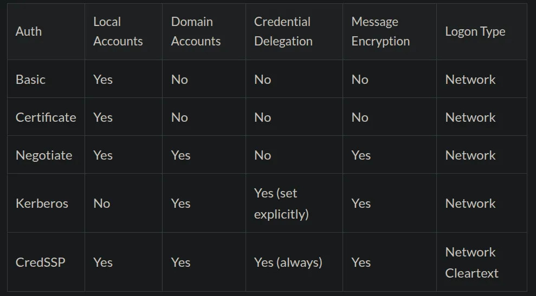Click the Message Encryption column header
Image resolution: width=536 pixels, height=296 pixels.
pyautogui.click(x=390, y=32)
